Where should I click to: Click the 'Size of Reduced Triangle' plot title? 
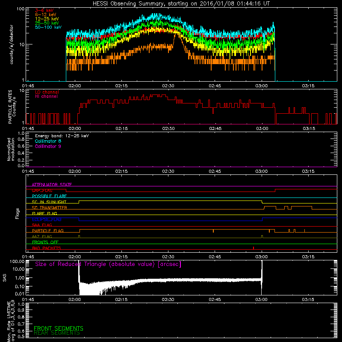pos(108,264)
